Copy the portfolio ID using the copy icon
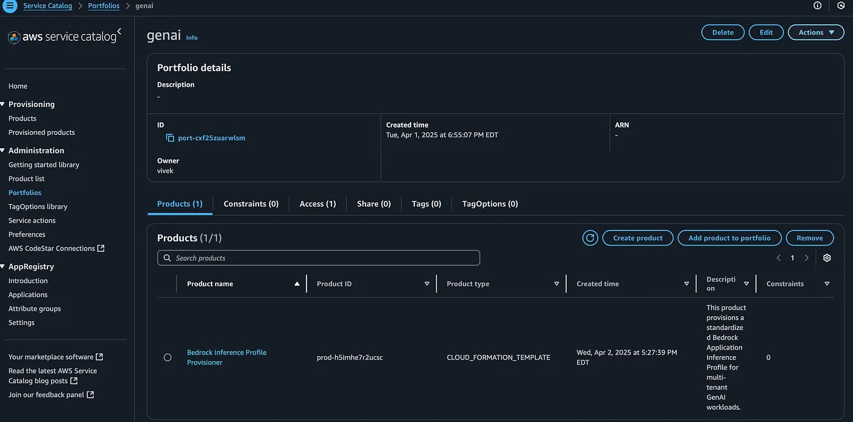Screen dimensions: 853x422 [x=170, y=138]
